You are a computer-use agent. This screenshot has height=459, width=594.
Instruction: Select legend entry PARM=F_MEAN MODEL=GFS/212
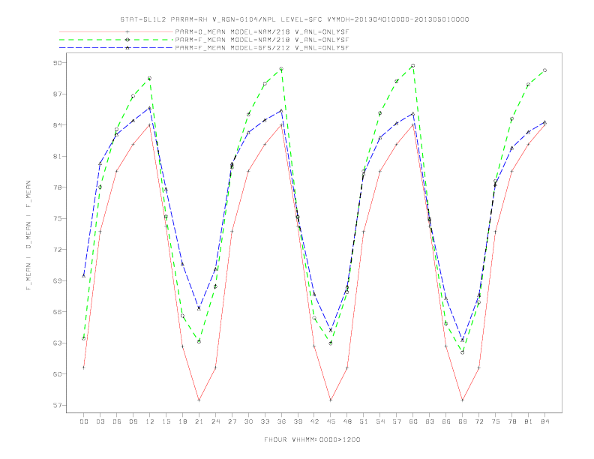[x=262, y=48]
